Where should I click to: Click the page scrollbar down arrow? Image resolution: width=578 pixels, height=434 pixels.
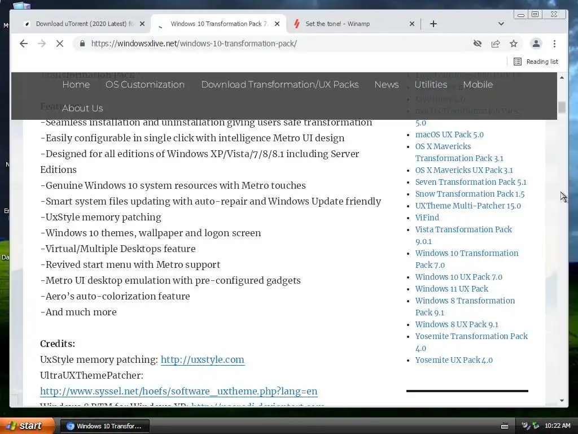(x=562, y=401)
